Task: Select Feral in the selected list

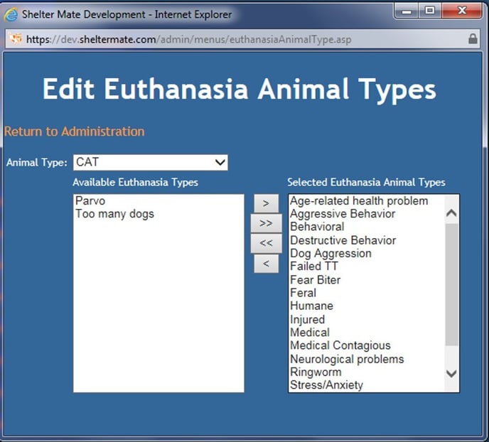Action: click(x=303, y=293)
